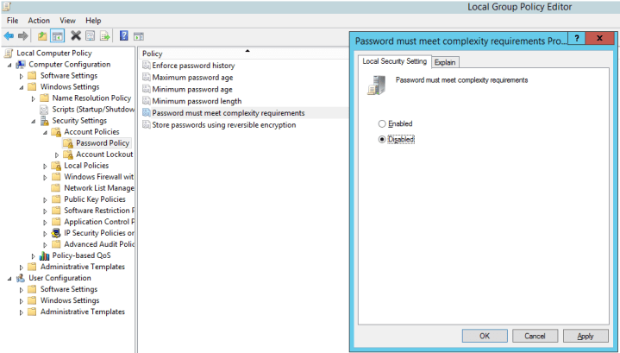Click the Properties toolbar icon
Viewport: 620px width, 353px height.
click(x=90, y=36)
